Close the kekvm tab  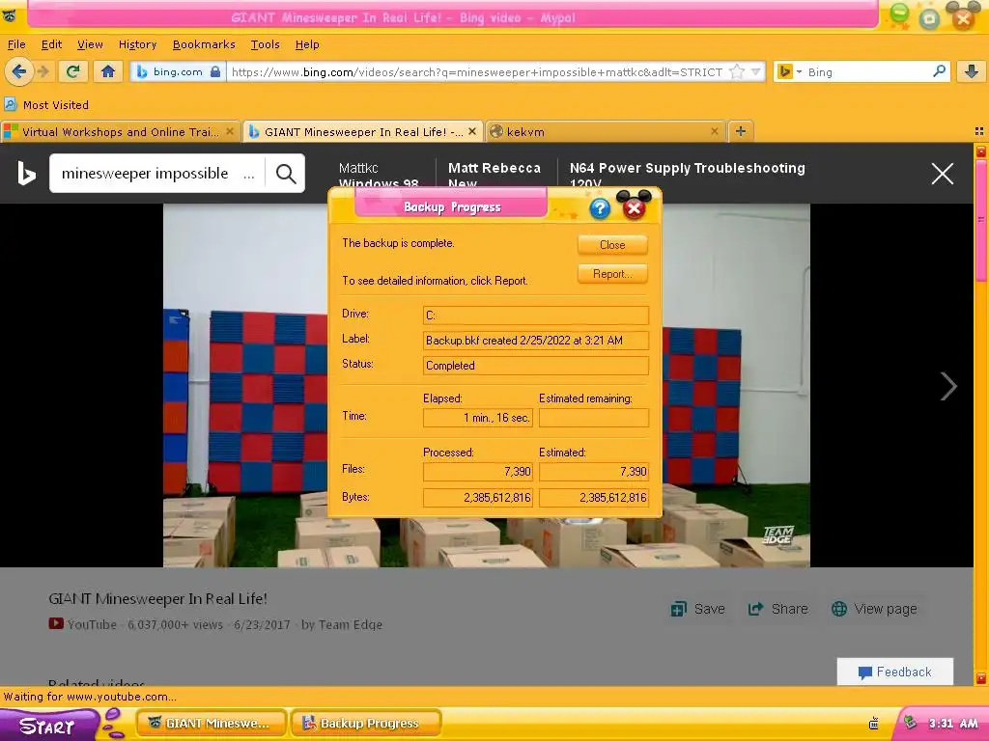714,131
